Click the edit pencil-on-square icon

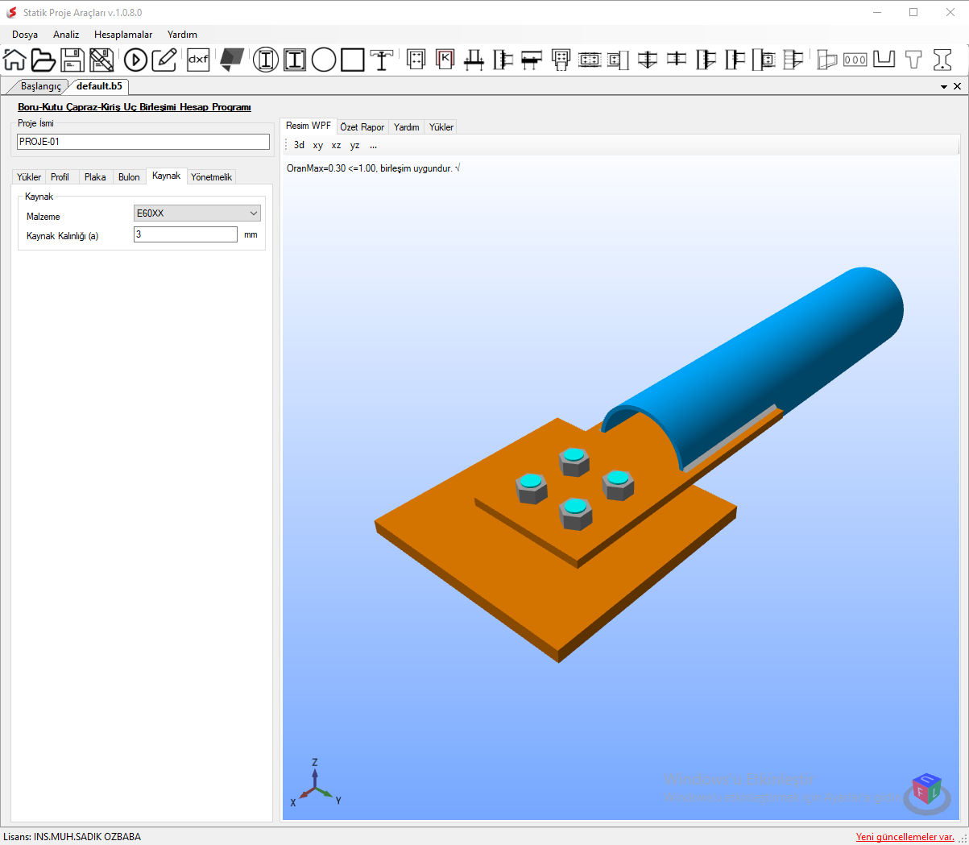coord(164,60)
